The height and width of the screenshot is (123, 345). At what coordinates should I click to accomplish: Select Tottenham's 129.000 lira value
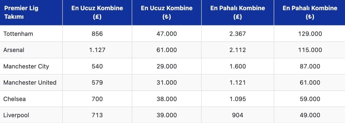click(x=310, y=34)
